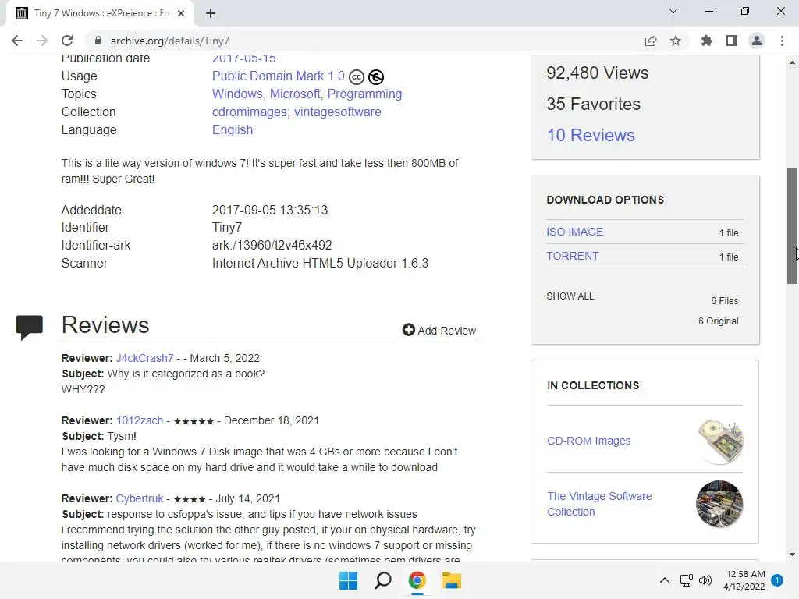Close the Tiny 7 Windows tab

(181, 13)
